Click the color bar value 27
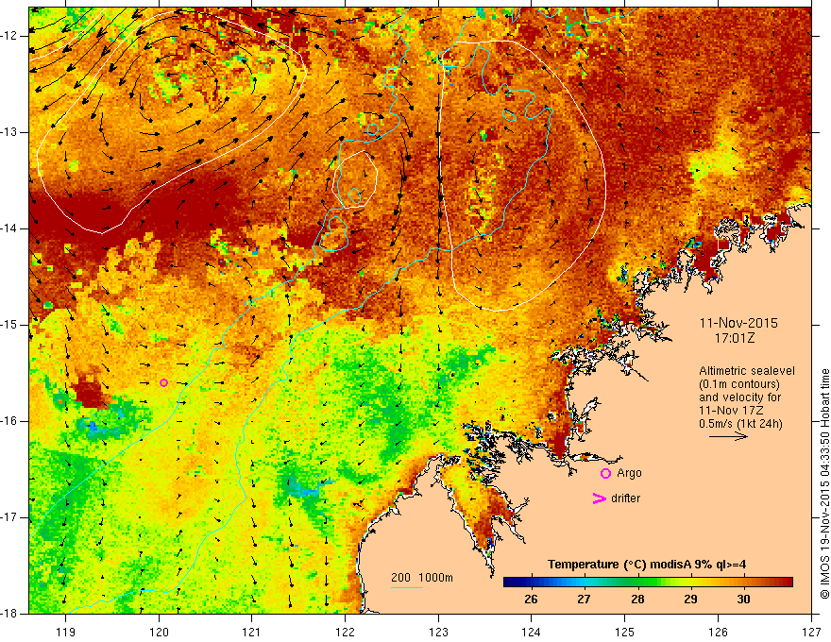Viewport: 831px width, 642px height. pos(584,600)
